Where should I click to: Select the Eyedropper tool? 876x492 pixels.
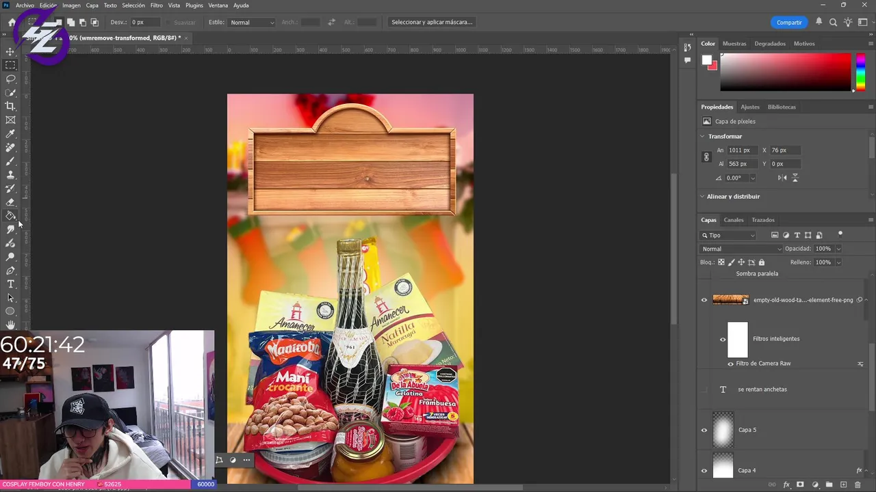click(x=10, y=133)
